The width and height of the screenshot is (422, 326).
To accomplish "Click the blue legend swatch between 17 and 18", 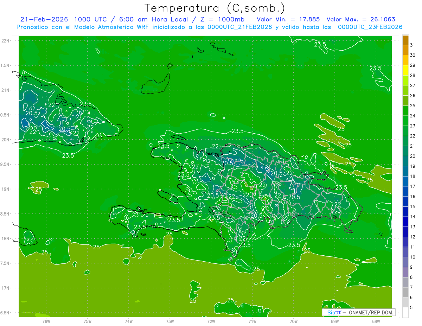I will coord(405,181).
